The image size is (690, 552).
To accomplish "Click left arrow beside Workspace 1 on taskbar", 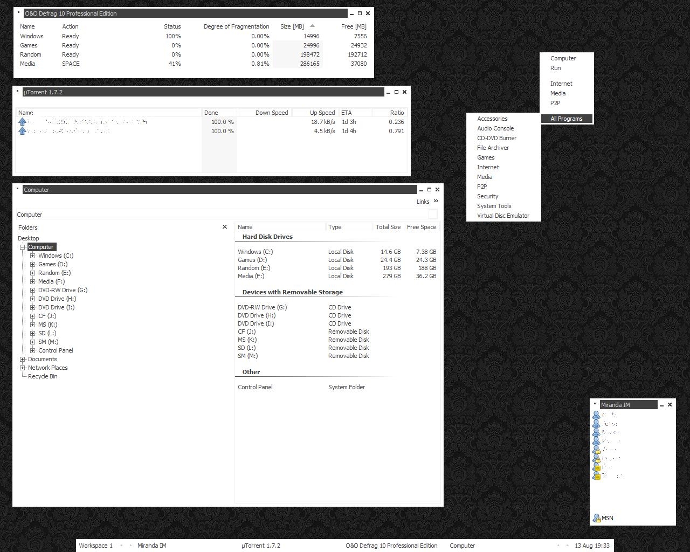I will [x=121, y=546].
